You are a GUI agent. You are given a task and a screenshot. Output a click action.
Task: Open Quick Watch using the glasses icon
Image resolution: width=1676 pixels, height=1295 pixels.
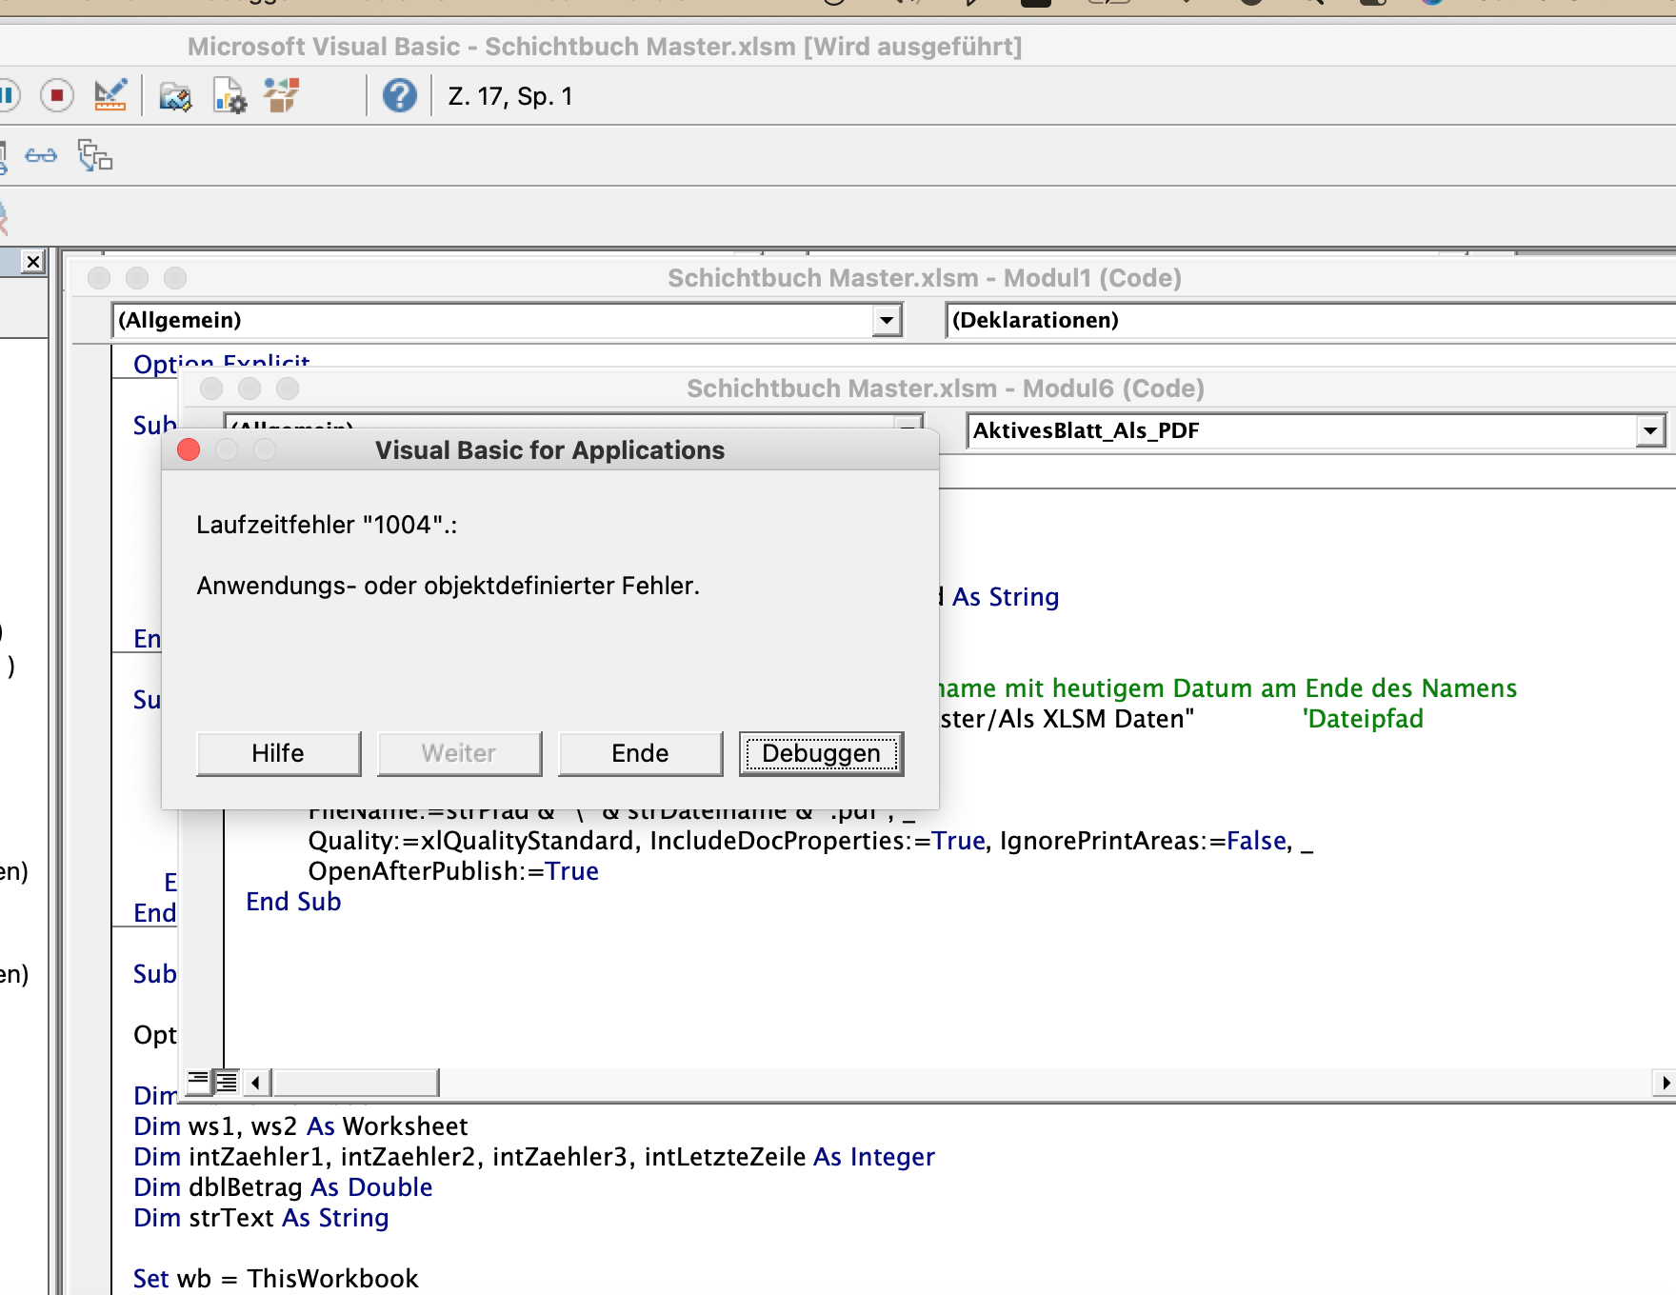coord(41,156)
